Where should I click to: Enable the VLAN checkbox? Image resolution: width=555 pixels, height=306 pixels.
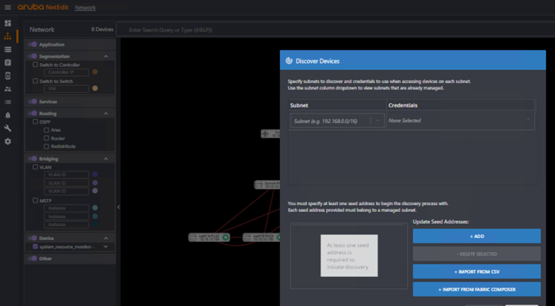pos(35,167)
